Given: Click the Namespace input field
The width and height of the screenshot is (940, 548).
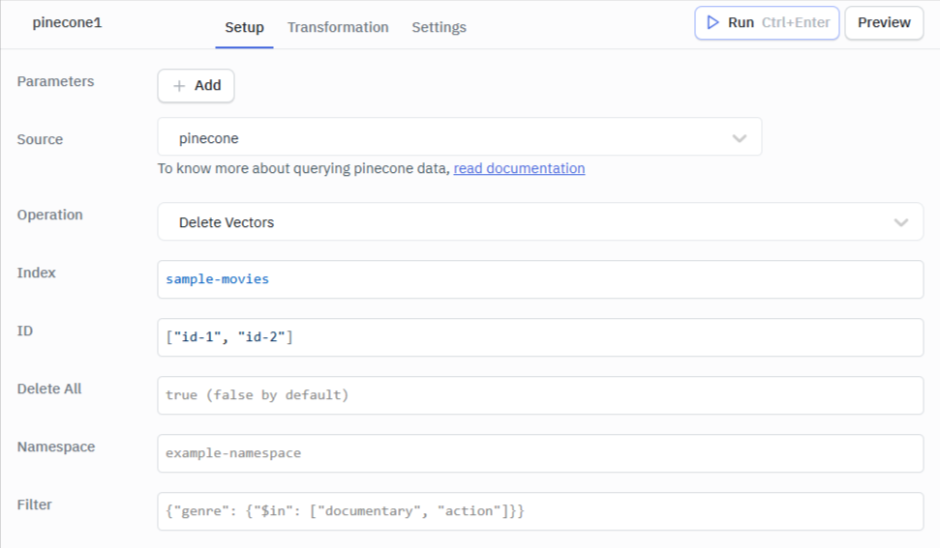Looking at the screenshot, I should click(x=540, y=453).
